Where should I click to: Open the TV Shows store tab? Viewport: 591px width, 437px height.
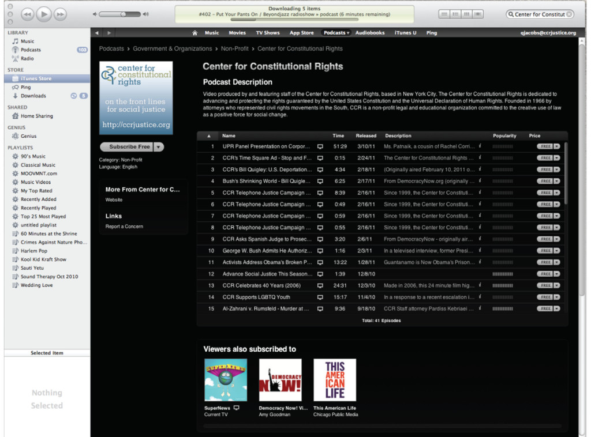[x=268, y=33]
